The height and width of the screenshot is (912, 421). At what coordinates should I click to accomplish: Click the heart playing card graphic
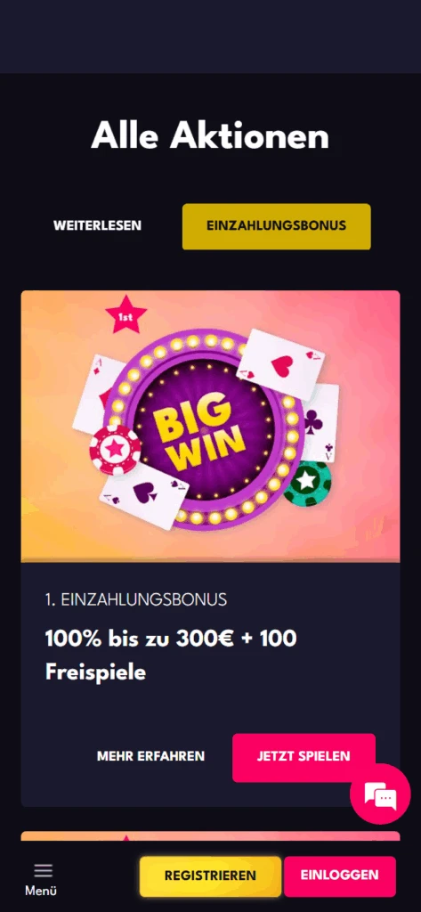pos(281,364)
